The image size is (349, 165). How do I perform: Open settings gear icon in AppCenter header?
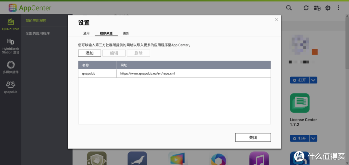point(328,8)
